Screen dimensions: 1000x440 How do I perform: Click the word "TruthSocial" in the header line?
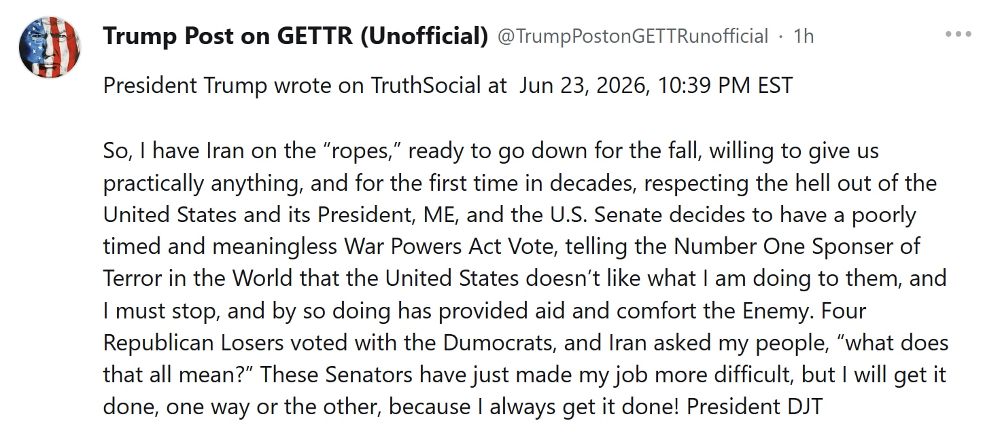pos(435,86)
